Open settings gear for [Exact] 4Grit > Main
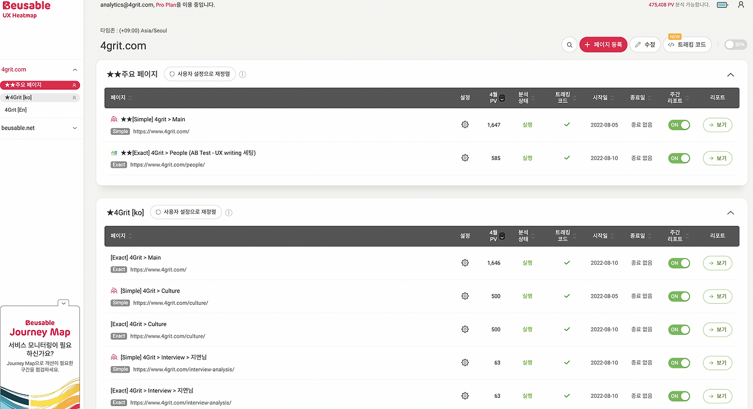 point(465,263)
